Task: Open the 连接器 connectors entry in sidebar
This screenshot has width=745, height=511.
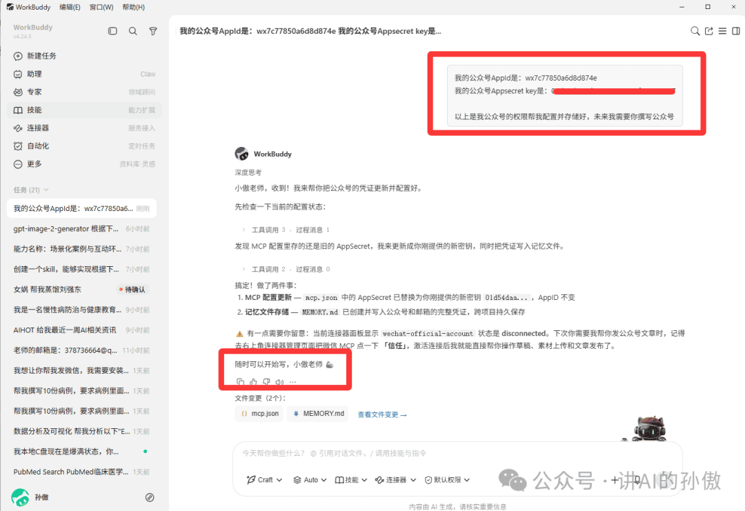Action: click(85, 128)
